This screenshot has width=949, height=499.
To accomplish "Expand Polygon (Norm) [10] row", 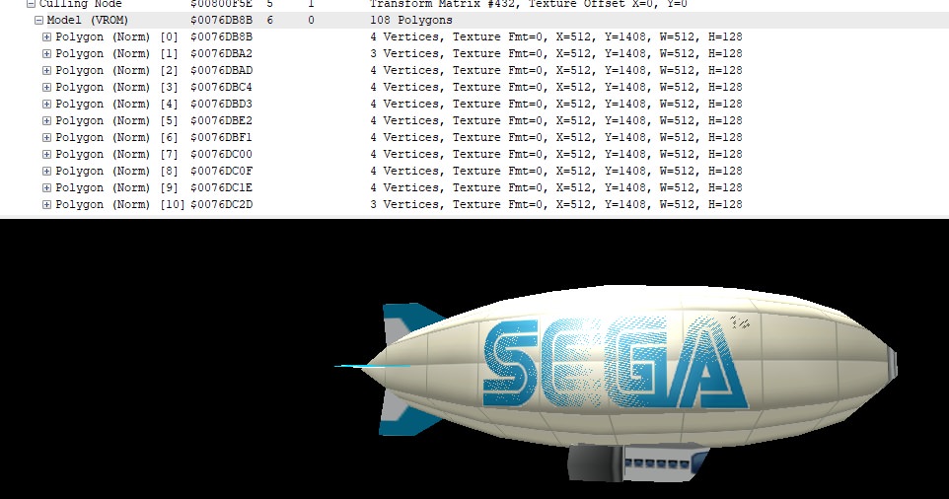I will point(46,205).
